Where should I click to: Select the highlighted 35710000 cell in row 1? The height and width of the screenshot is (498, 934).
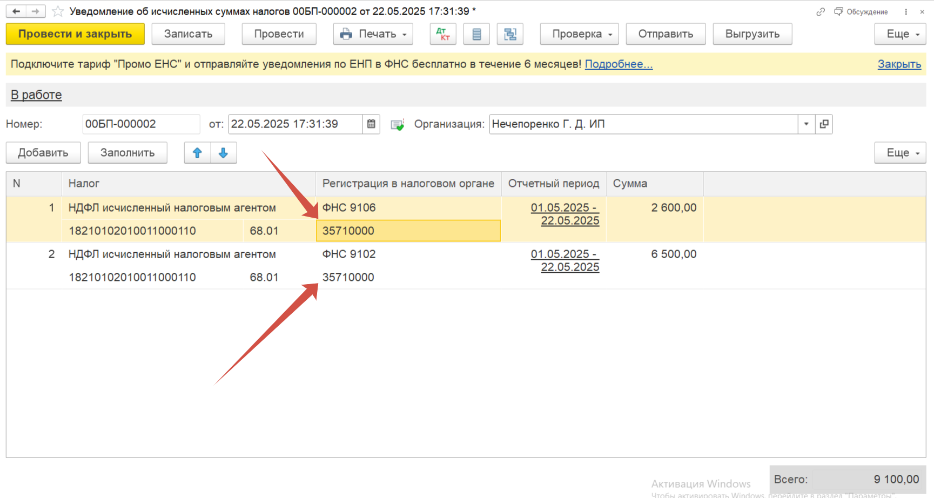408,231
